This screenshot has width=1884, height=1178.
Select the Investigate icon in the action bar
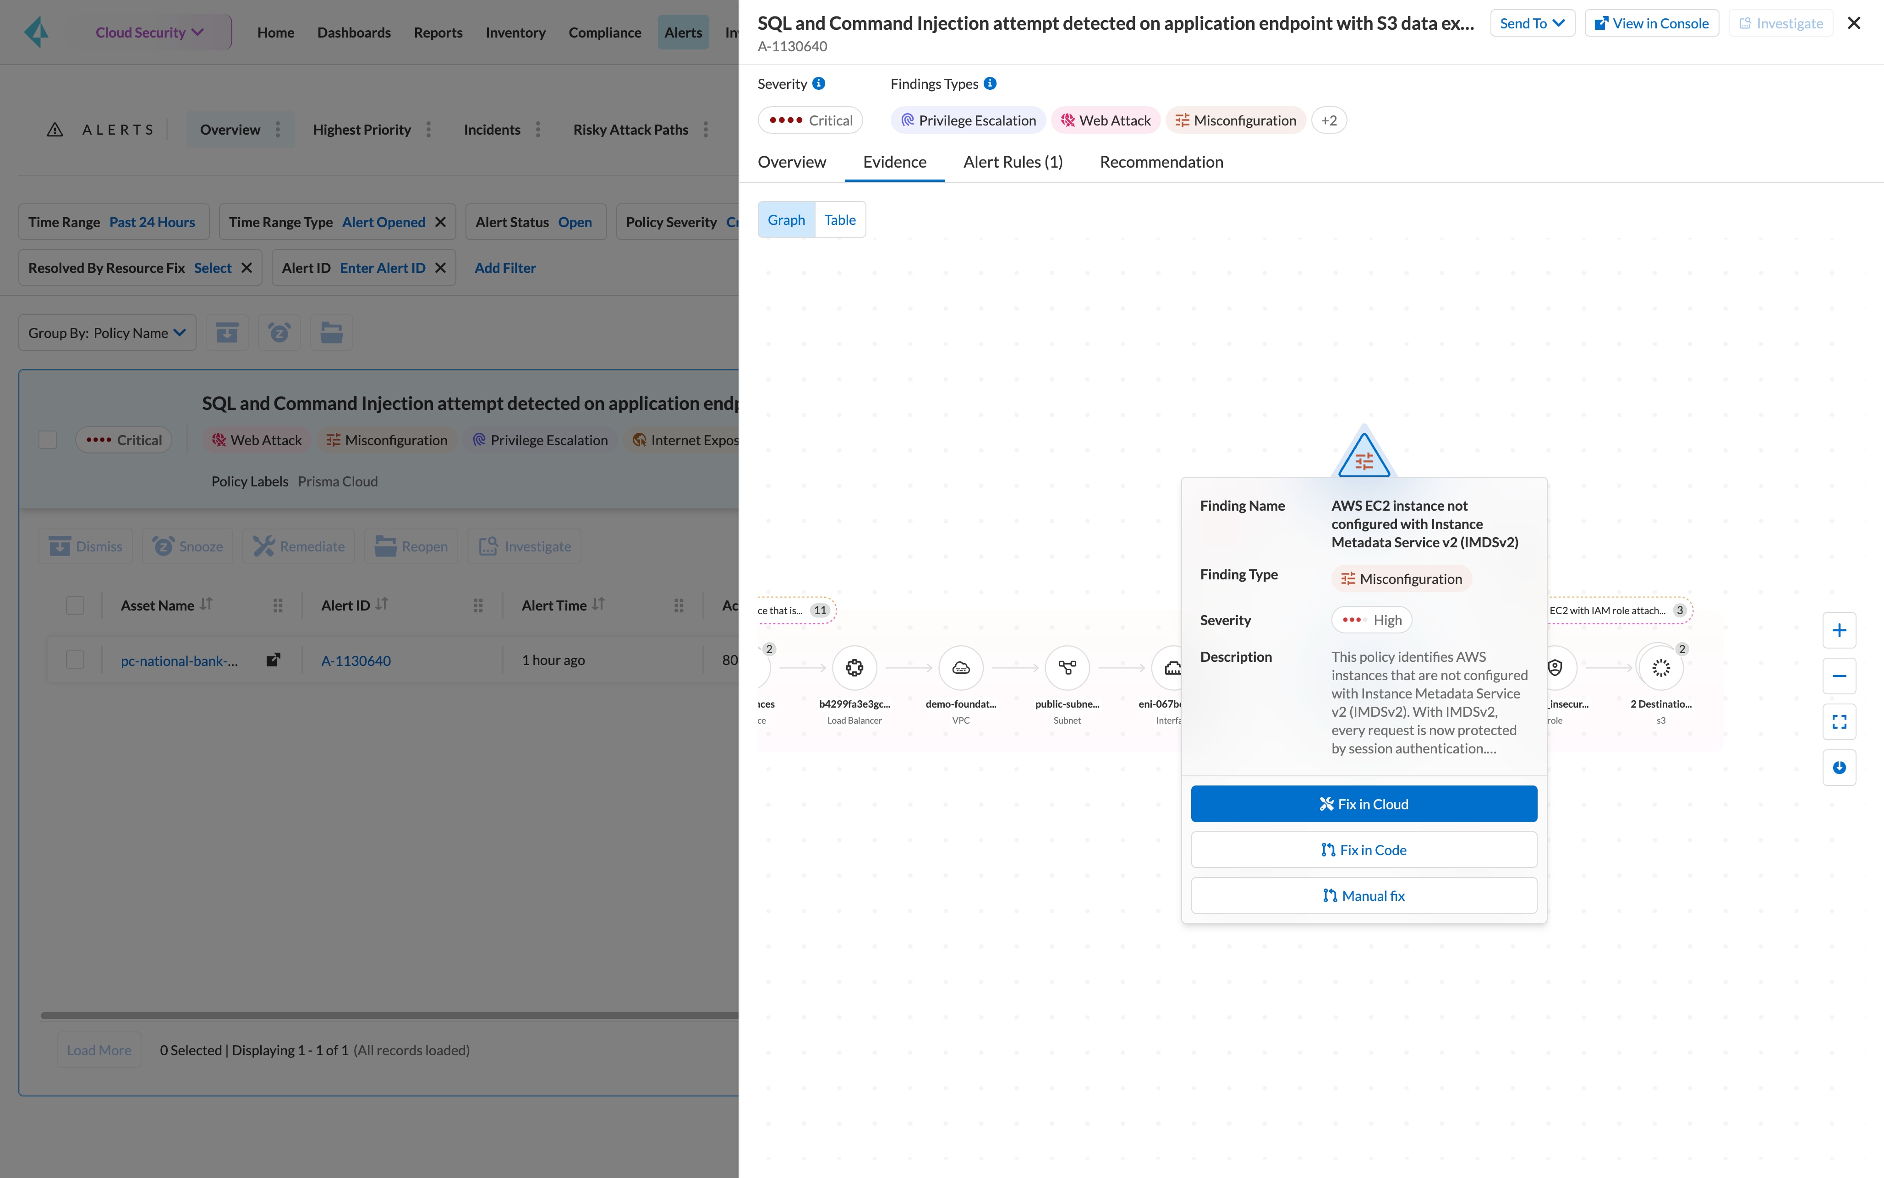coord(488,545)
